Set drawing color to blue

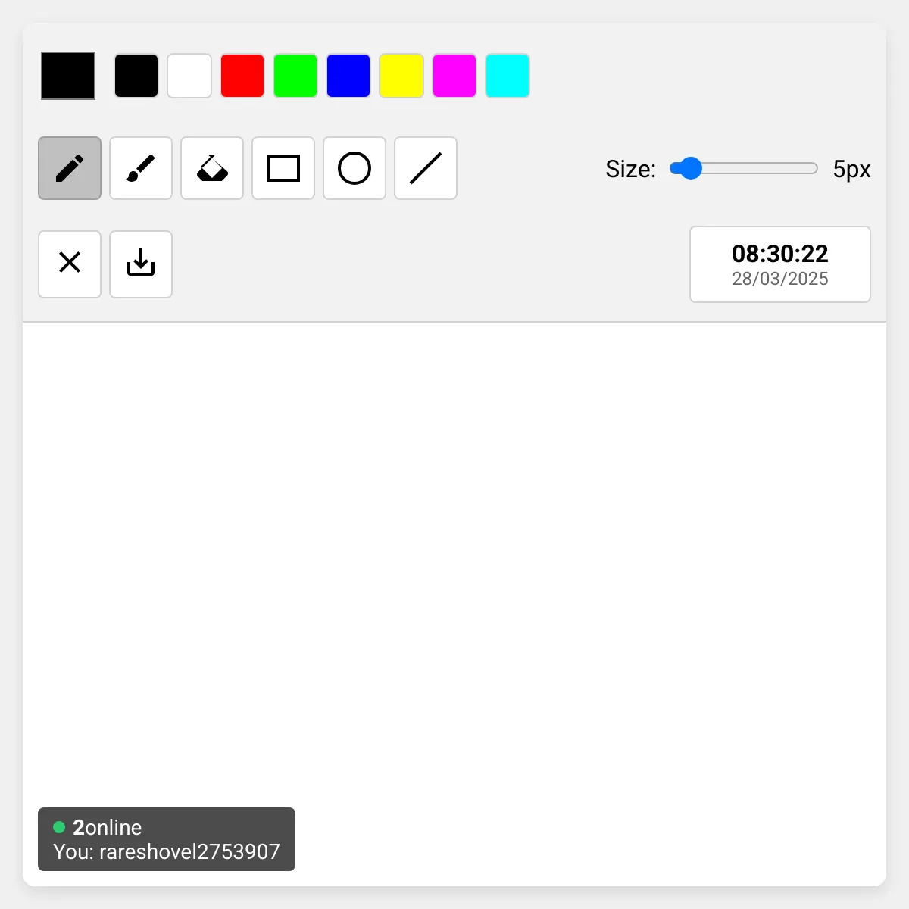pos(348,76)
